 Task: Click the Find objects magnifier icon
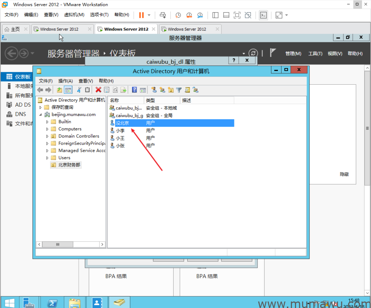click(x=187, y=90)
